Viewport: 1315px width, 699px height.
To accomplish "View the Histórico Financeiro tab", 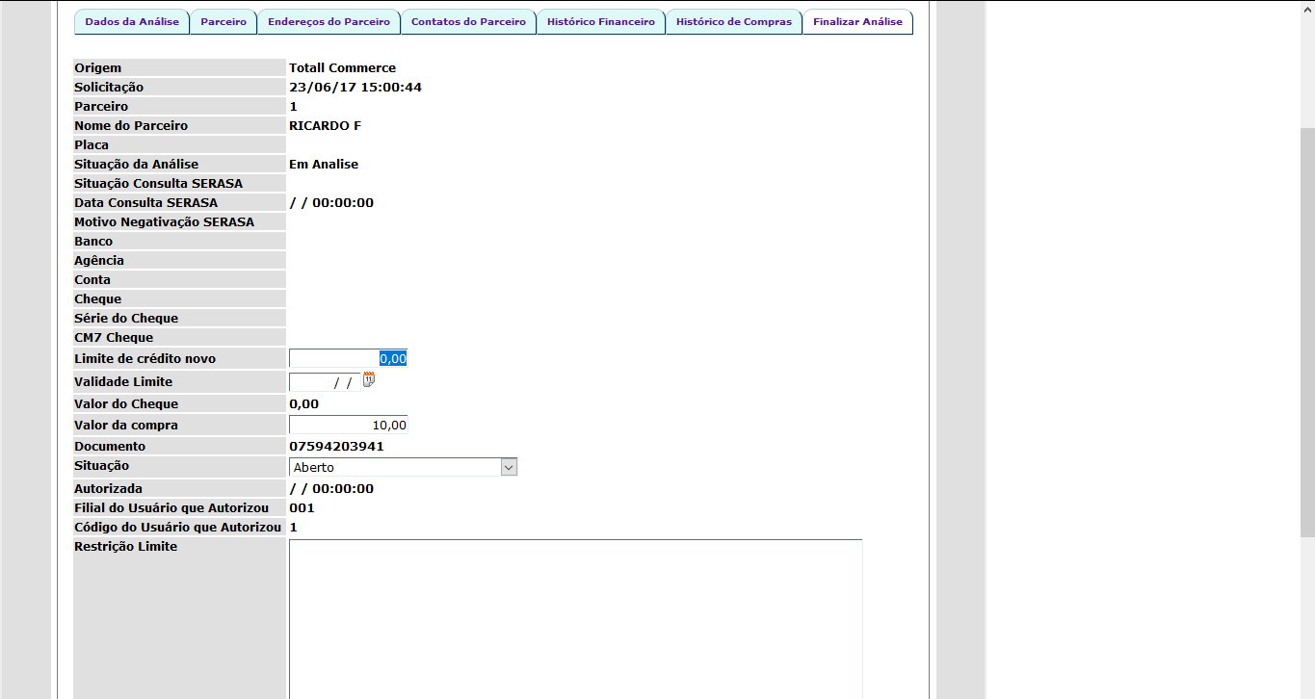I will (601, 22).
